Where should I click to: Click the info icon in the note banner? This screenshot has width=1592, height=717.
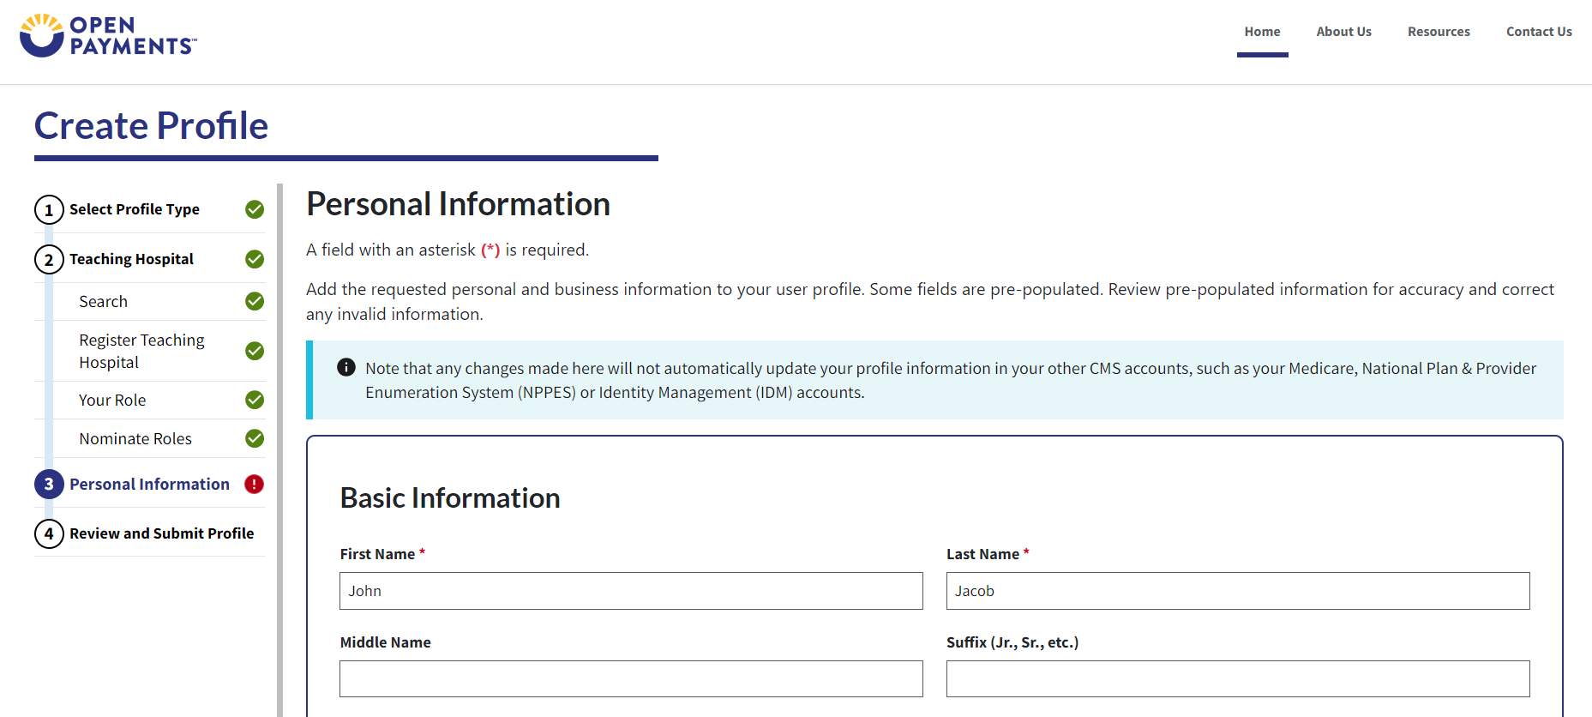click(x=346, y=368)
